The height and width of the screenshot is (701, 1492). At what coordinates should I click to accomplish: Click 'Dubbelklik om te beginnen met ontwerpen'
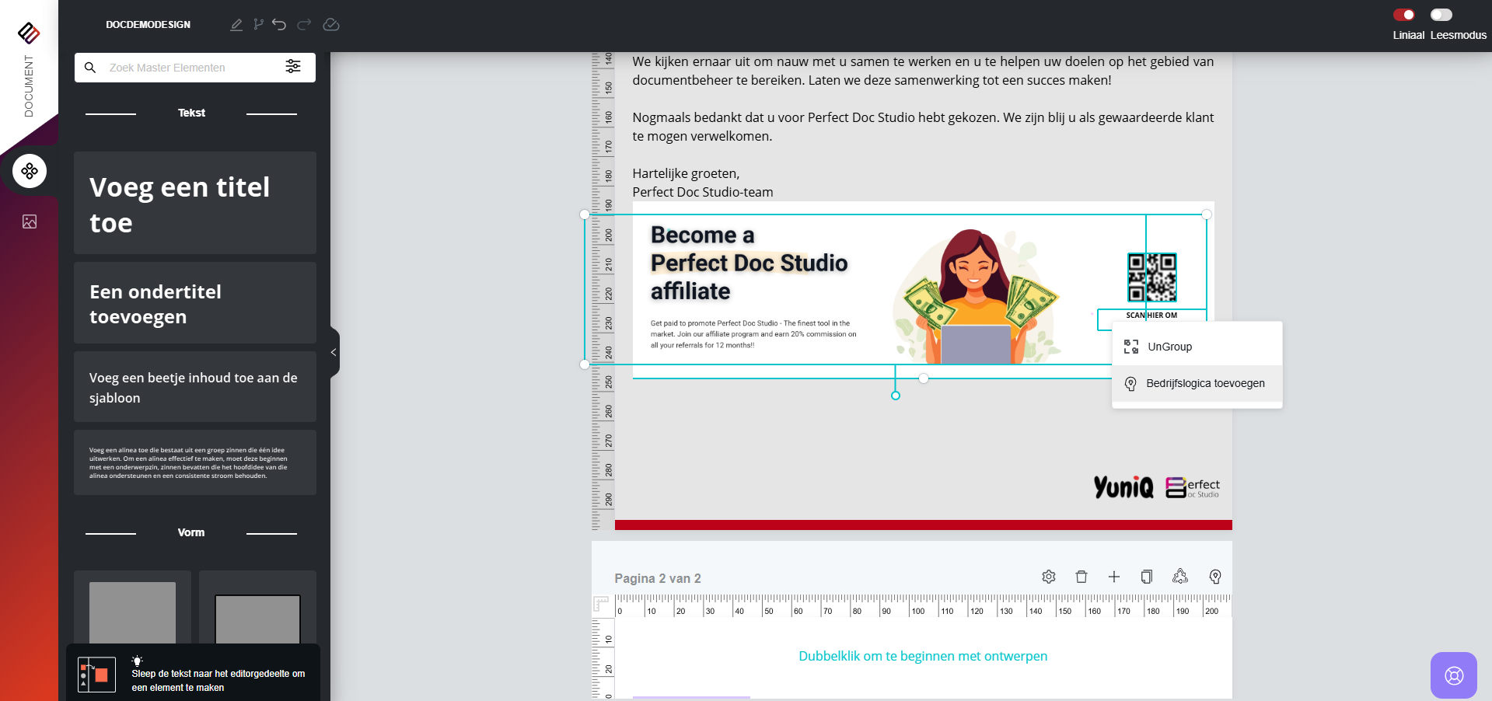[x=923, y=656]
